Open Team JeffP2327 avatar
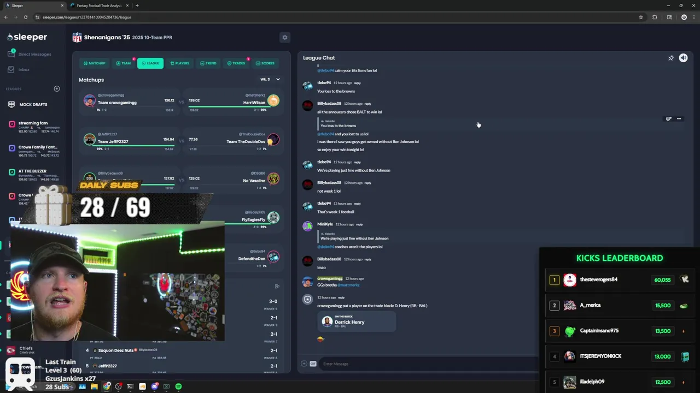This screenshot has height=393, width=700. [90, 139]
